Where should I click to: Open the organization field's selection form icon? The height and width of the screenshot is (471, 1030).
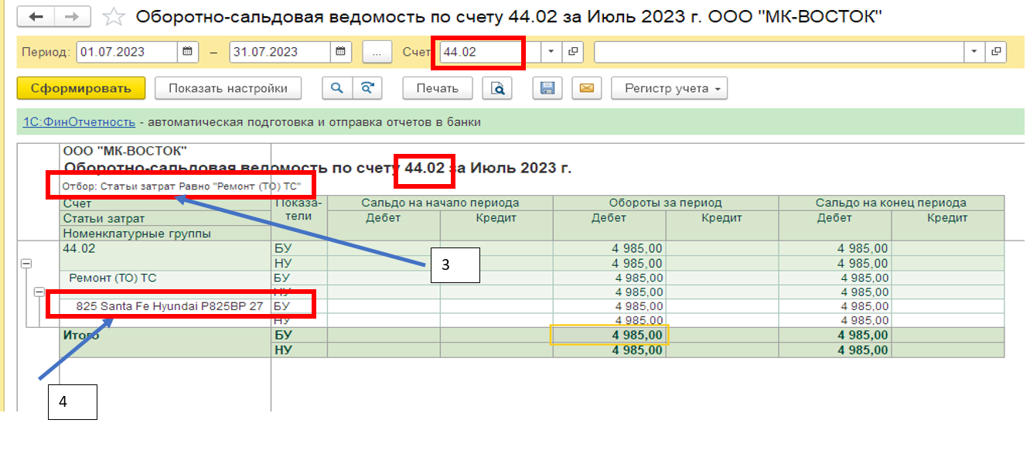pos(996,52)
